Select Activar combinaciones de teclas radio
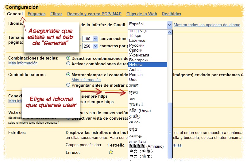Screen dimensions: 247x163 coord(68,63)
